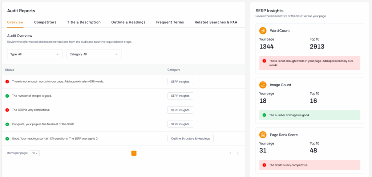Go to previous page arrow
372x177 pixels.
pyautogui.click(x=230, y=153)
